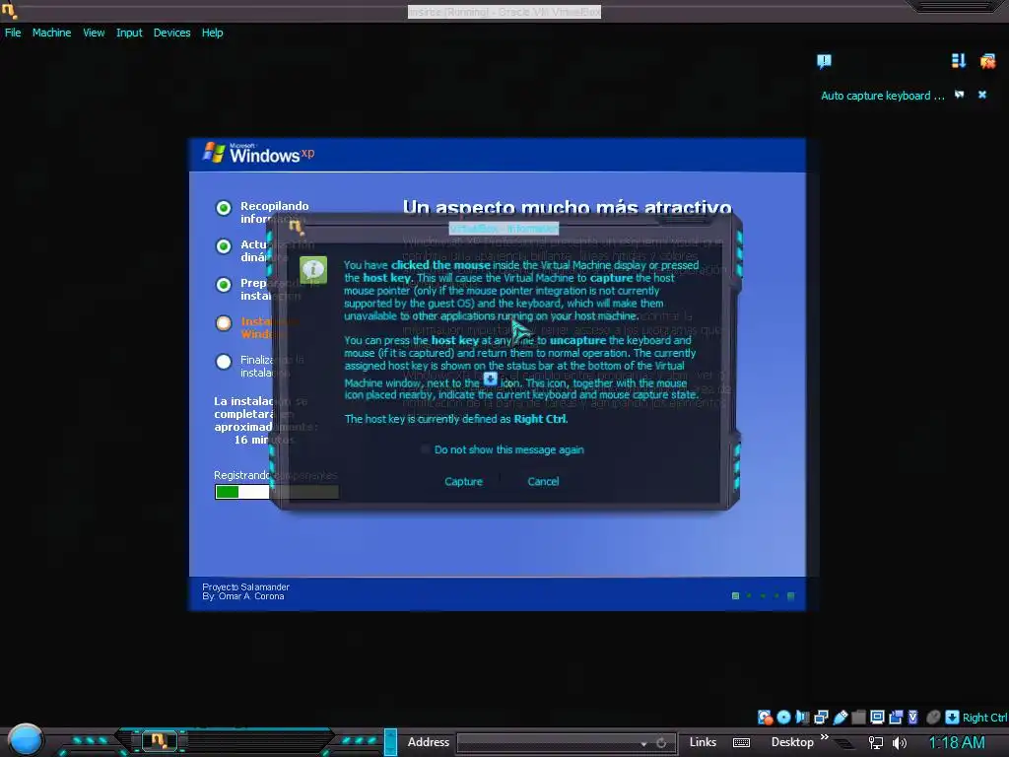Click the 'Preparando la instalación' step radio indicator
The image size is (1009, 757).
(224, 285)
